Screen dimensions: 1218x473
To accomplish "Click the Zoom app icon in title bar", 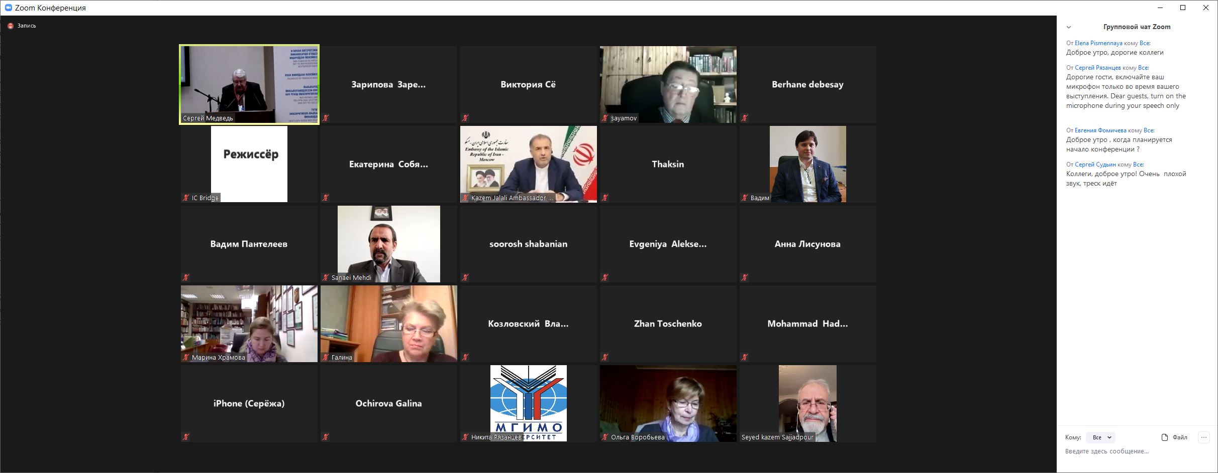I will point(8,8).
